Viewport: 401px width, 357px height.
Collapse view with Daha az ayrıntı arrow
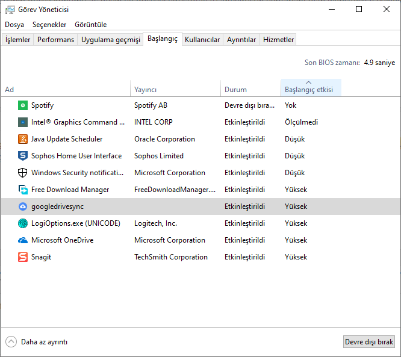click(11, 342)
